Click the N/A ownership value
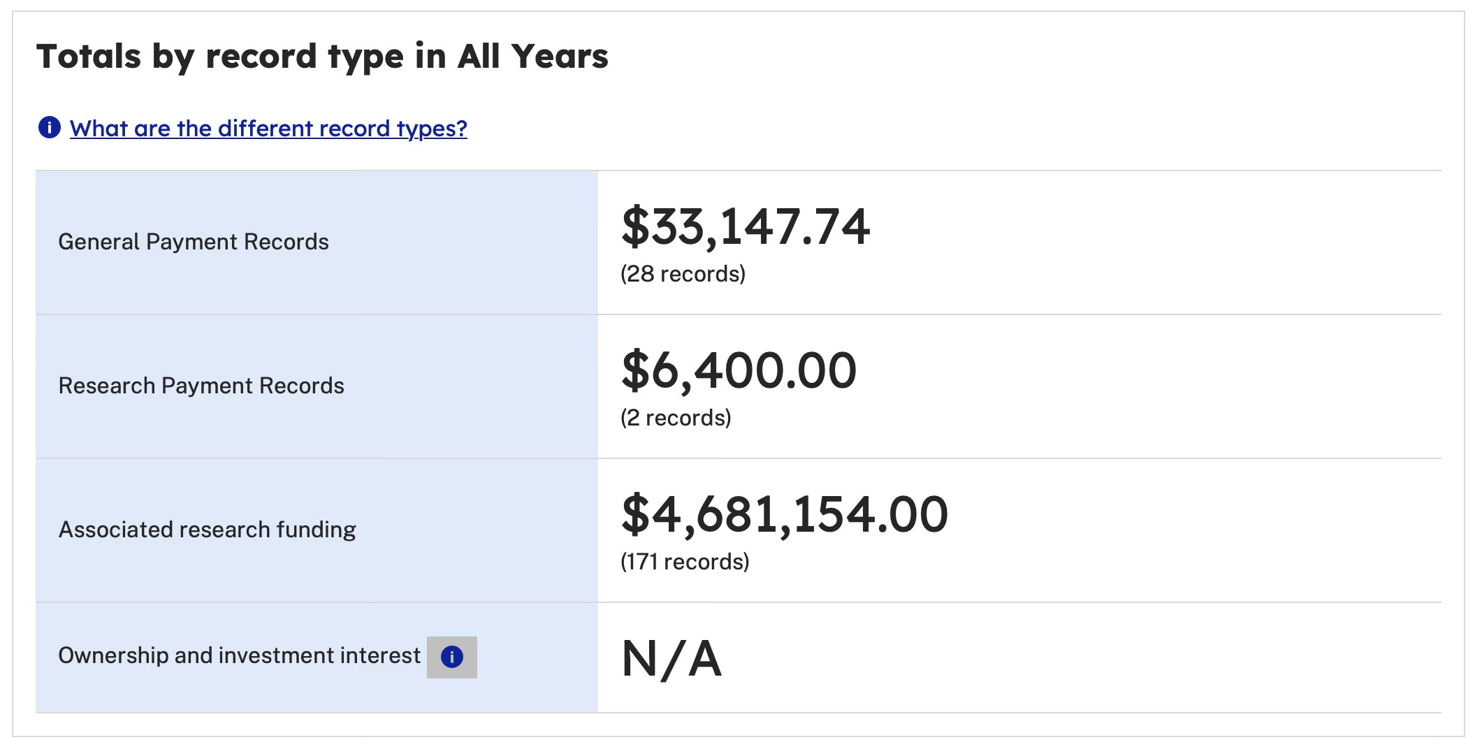This screenshot has width=1475, height=749. [x=671, y=658]
